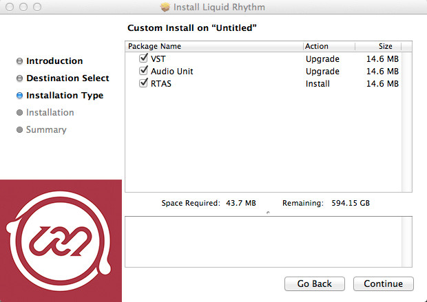Click the installer package icon in title bar
The width and height of the screenshot is (427, 302).
[165, 7]
